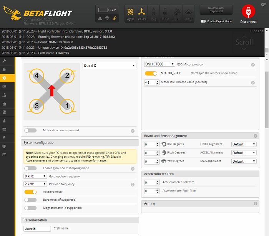Click the Pitch Degrees alignment field

[152, 153]
